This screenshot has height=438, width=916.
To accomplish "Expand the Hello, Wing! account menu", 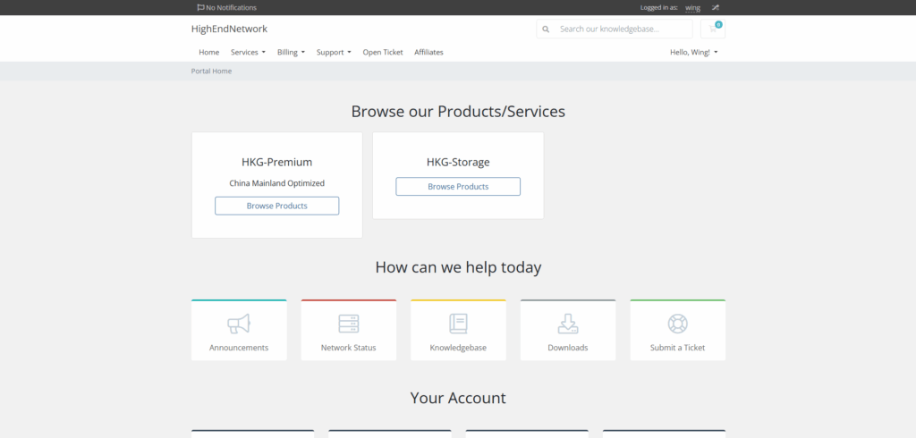I will [693, 52].
